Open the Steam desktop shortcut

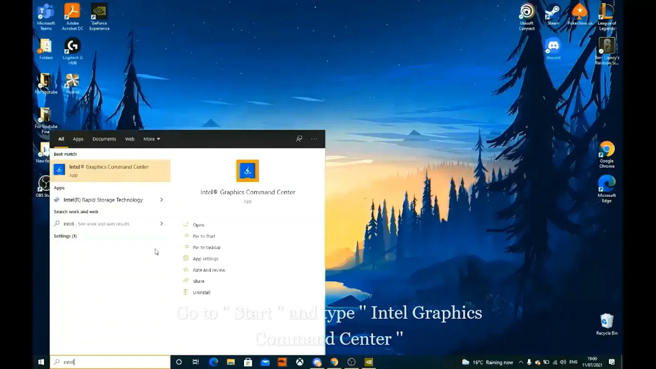[x=553, y=14]
